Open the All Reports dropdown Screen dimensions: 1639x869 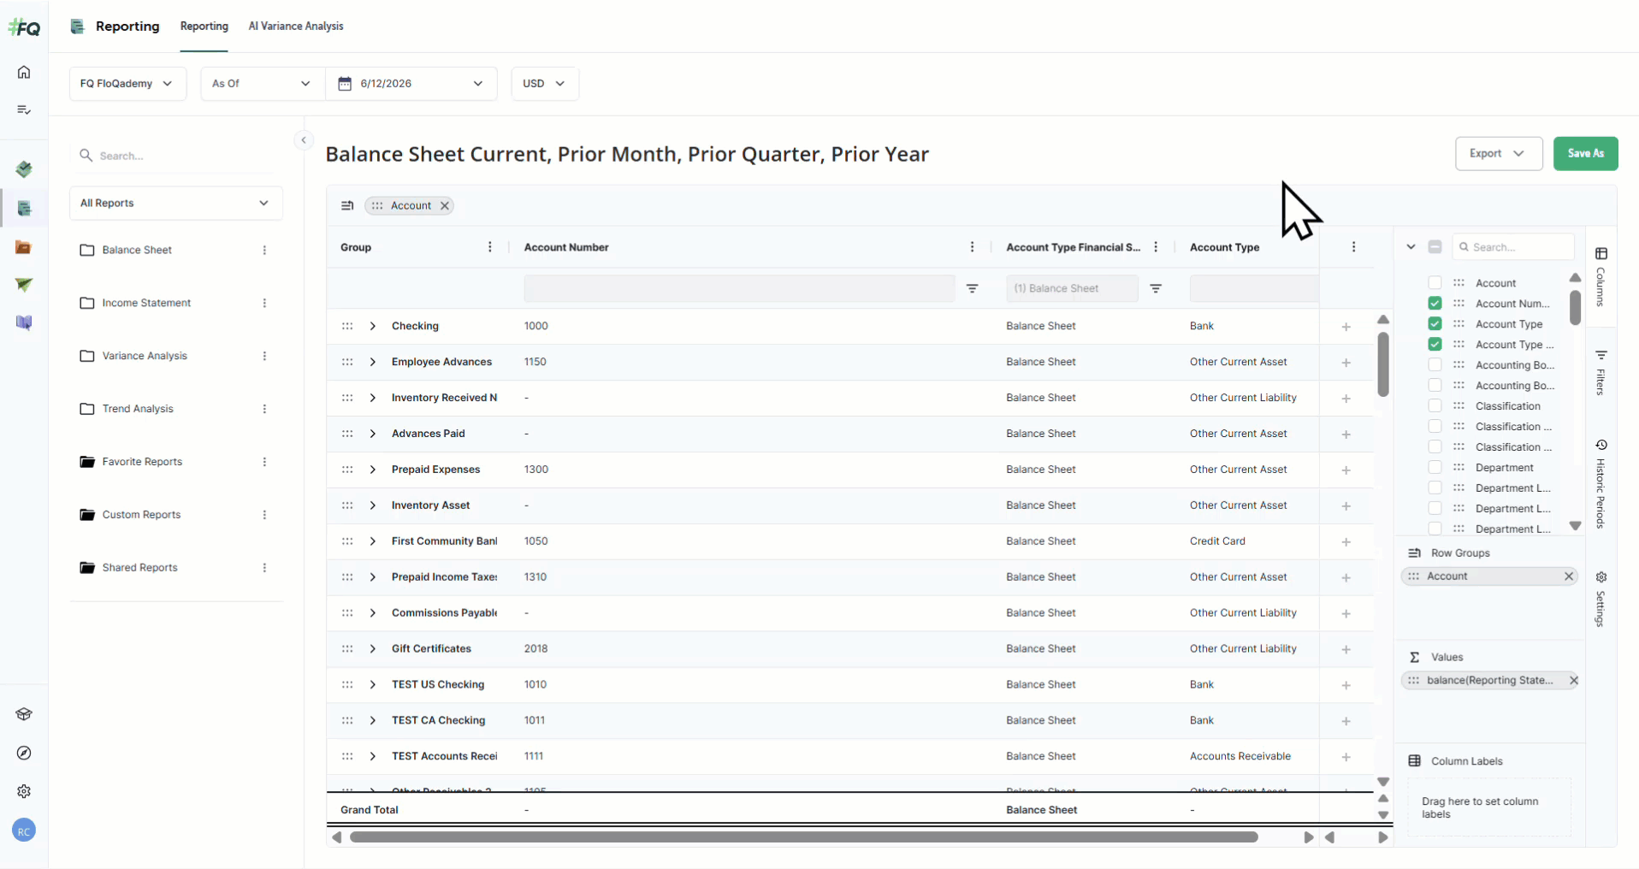pyautogui.click(x=175, y=204)
